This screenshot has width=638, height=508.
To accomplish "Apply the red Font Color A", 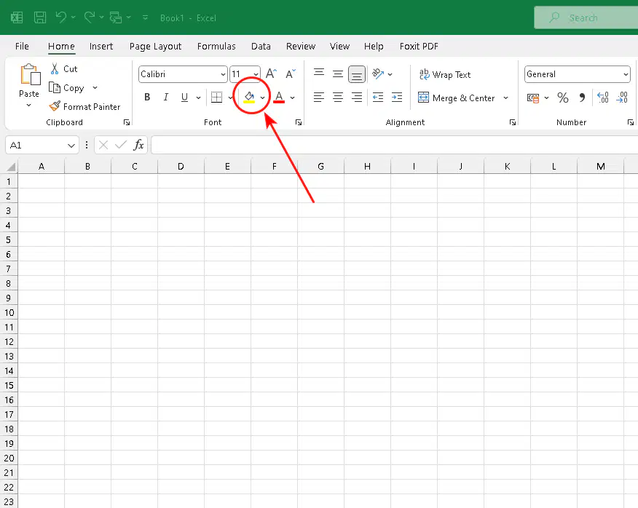I will (x=279, y=98).
